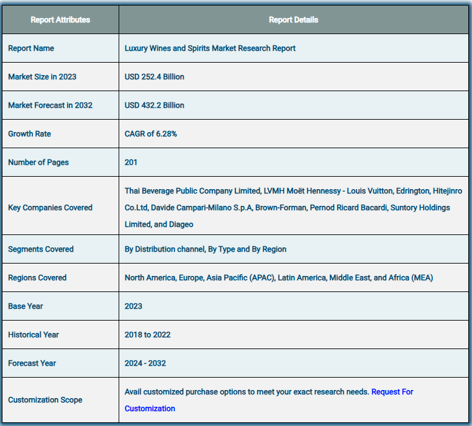This screenshot has height=426, width=472.
Task: Click the Report Name row label
Action: click(31, 48)
